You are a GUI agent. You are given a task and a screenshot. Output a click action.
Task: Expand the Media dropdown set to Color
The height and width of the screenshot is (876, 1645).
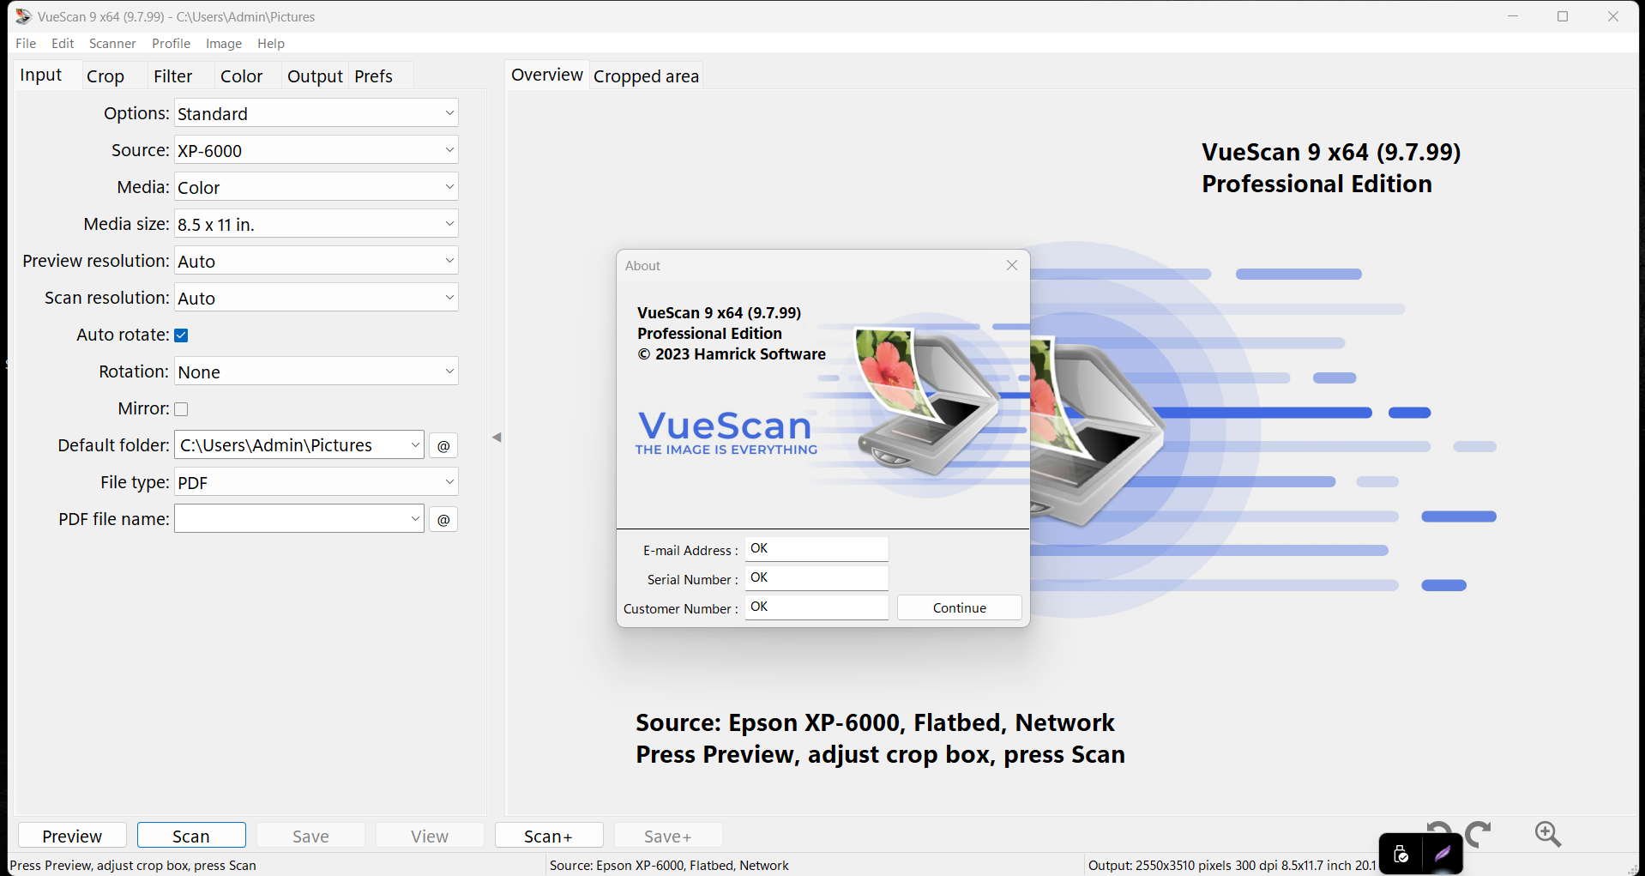316,187
